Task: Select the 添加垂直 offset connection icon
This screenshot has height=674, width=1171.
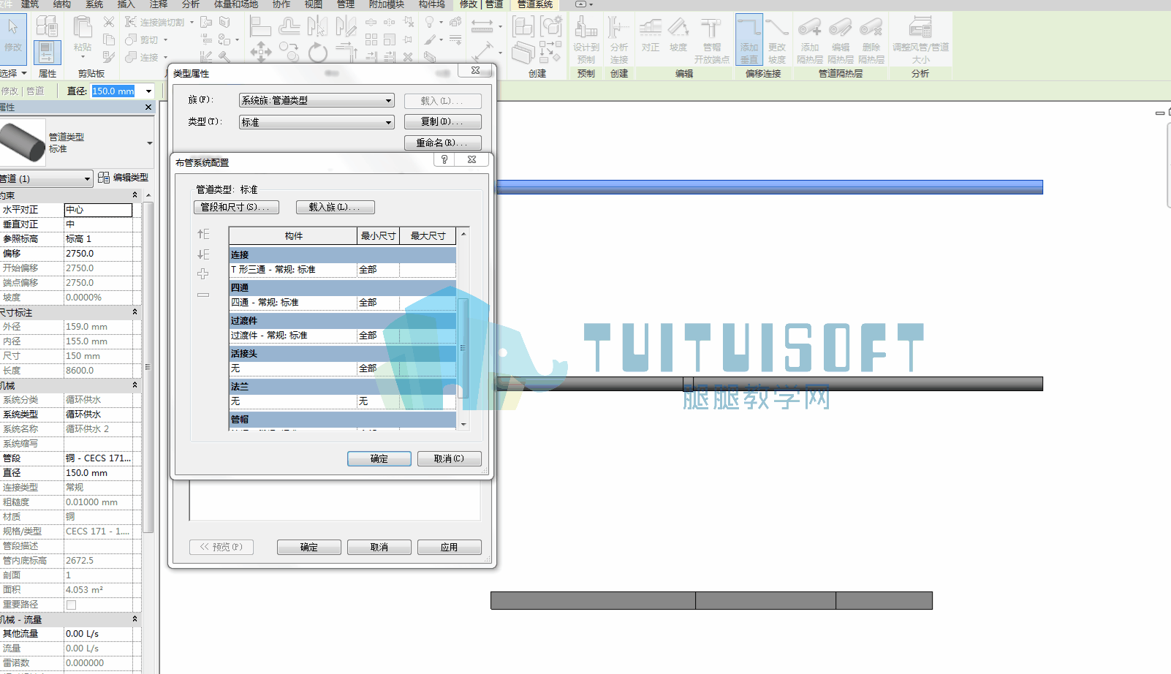Action: pyautogui.click(x=749, y=40)
